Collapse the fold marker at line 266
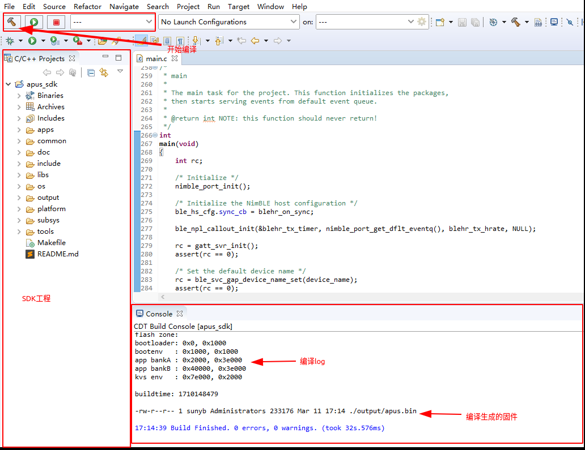The width and height of the screenshot is (585, 450). coord(155,135)
